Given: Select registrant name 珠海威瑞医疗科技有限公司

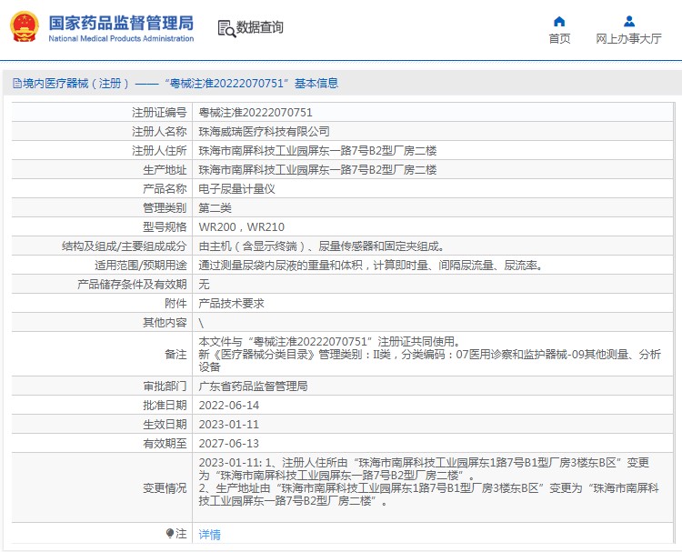Looking at the screenshot, I should (264, 132).
